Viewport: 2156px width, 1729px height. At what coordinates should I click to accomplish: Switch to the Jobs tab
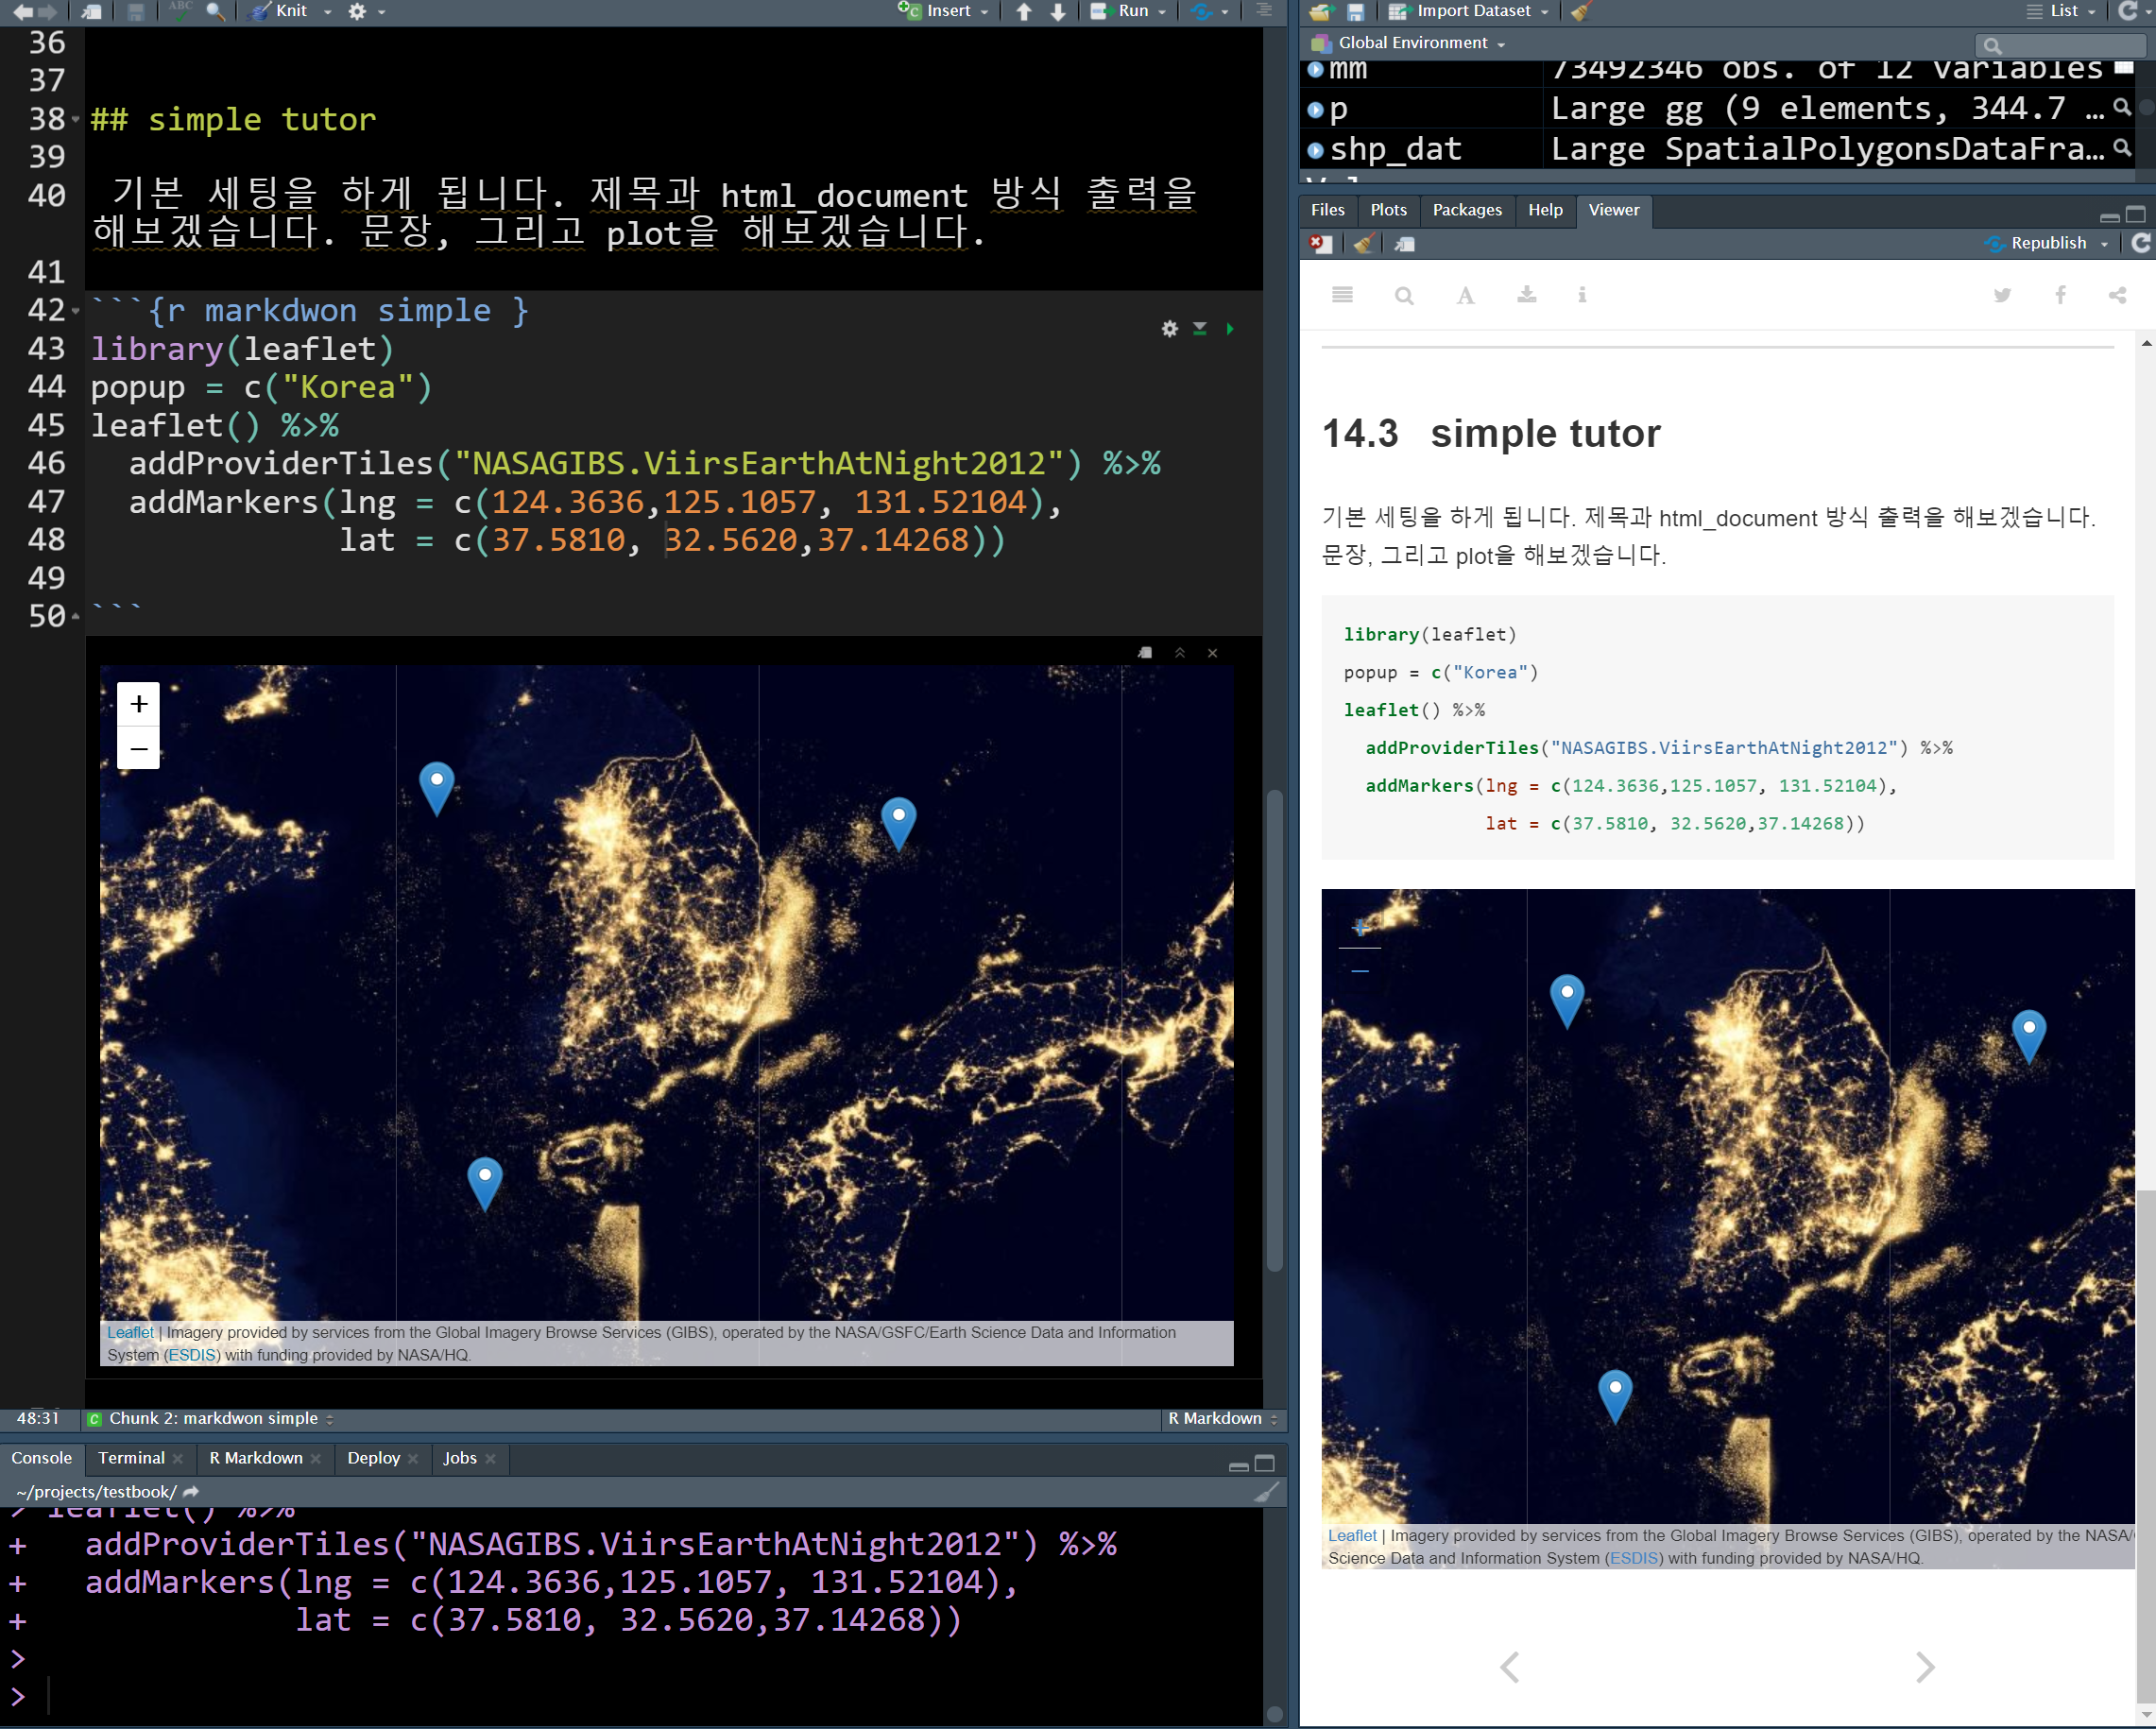click(460, 1458)
